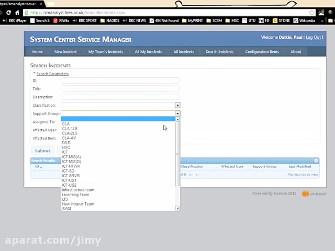Click the browser reload icon
The height and width of the screenshot is (251, 335).
(9, 12)
